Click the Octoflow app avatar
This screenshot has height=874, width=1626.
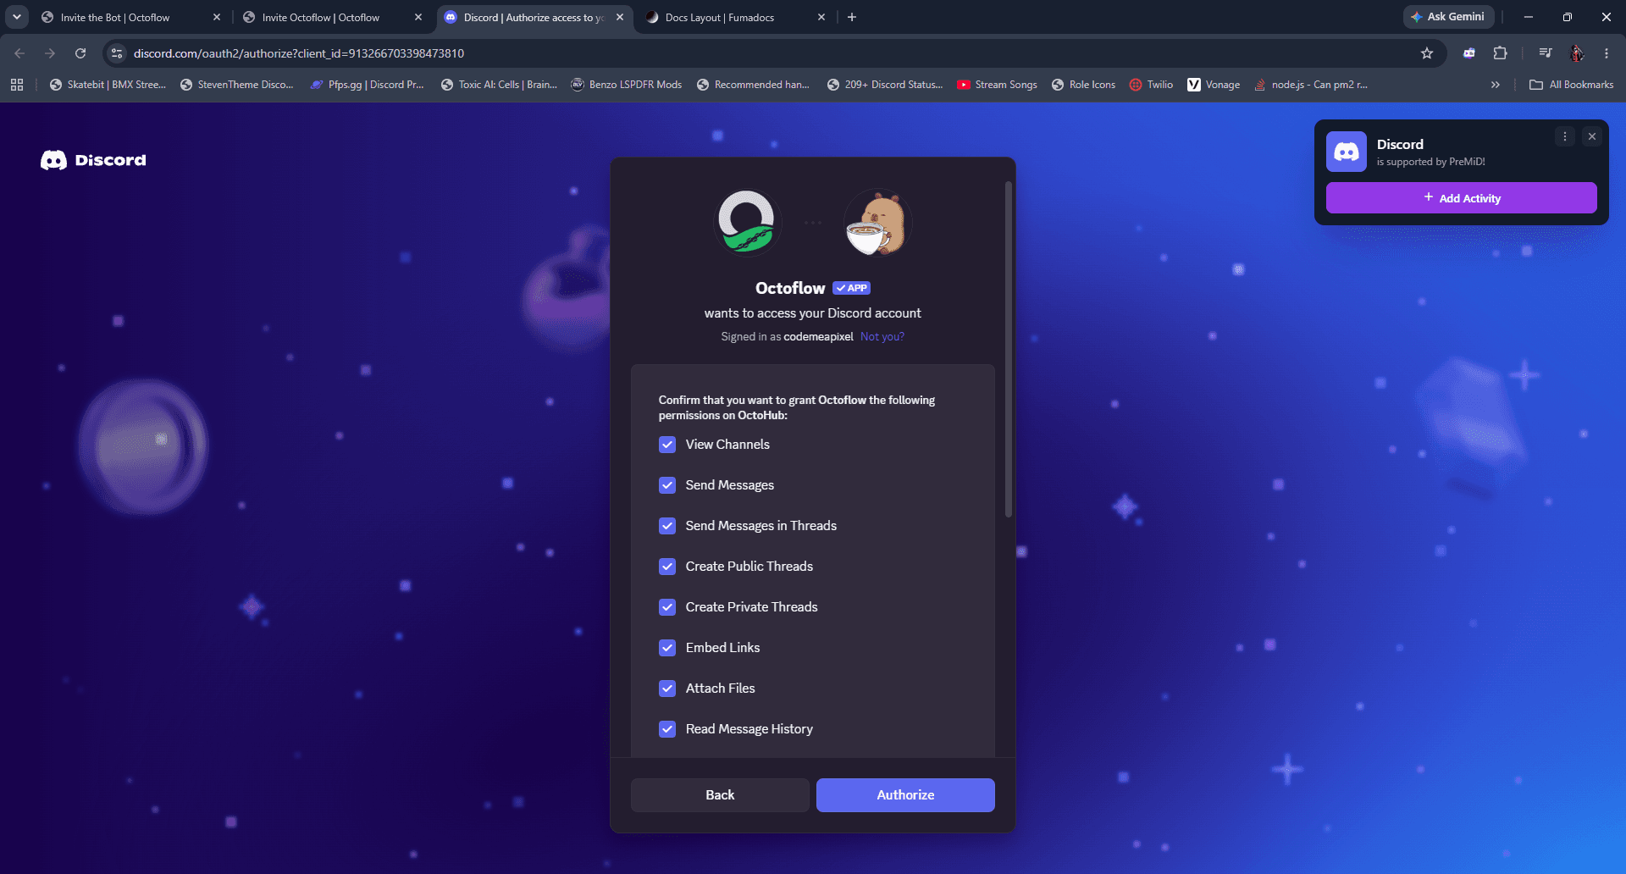(x=746, y=222)
